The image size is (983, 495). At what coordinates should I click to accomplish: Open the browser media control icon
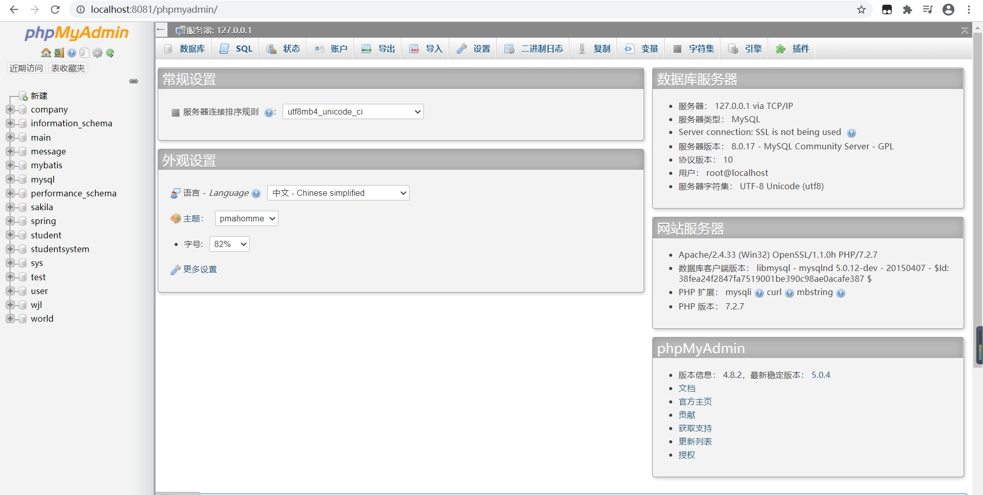(928, 10)
